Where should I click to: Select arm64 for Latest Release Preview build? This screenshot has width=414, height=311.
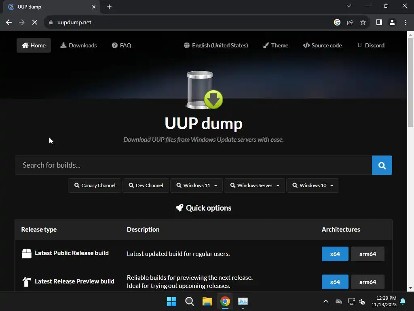pos(368,282)
